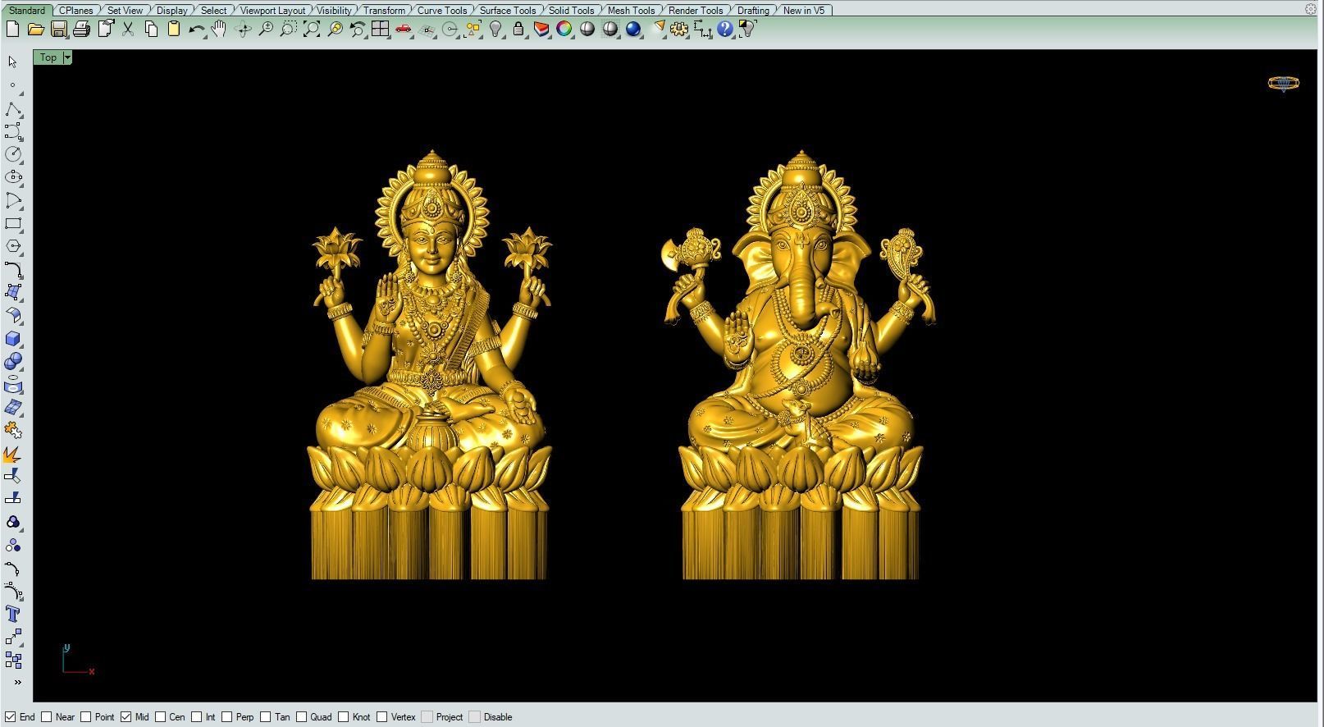Switch to the Curve Tools tab
This screenshot has height=727, width=1324.
[442, 11]
